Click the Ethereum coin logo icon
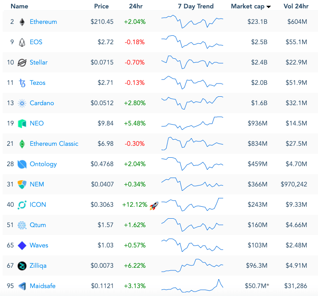This screenshot has width=318, height=296. (x=22, y=22)
